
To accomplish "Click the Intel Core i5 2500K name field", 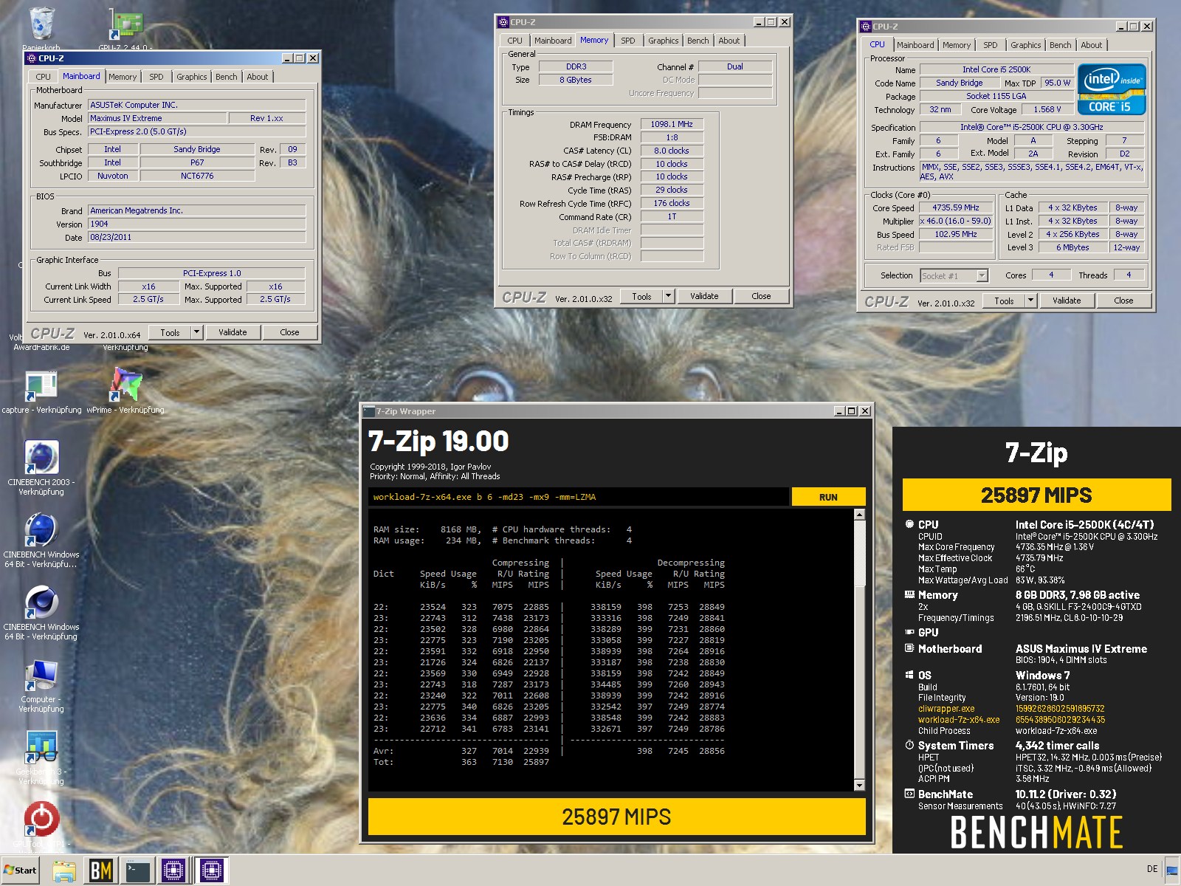I will click(x=996, y=69).
